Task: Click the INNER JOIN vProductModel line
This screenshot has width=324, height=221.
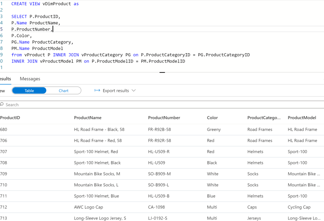Action: 98,61
